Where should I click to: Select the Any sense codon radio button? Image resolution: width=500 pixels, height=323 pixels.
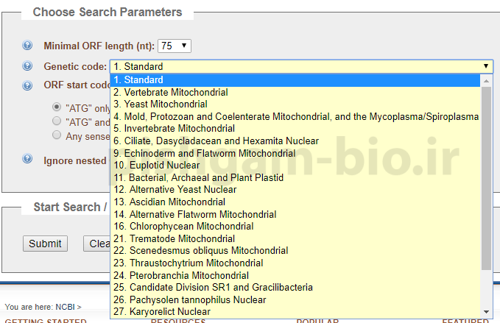[x=57, y=135]
